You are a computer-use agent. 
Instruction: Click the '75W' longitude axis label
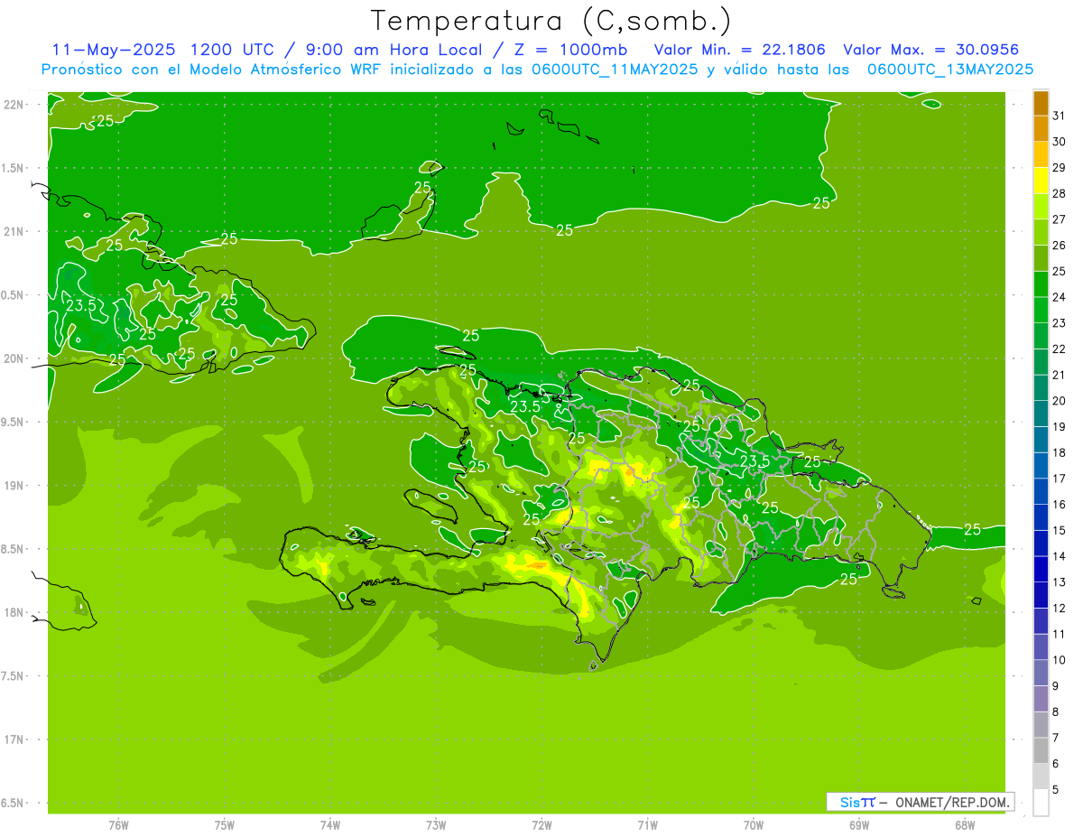tap(225, 825)
